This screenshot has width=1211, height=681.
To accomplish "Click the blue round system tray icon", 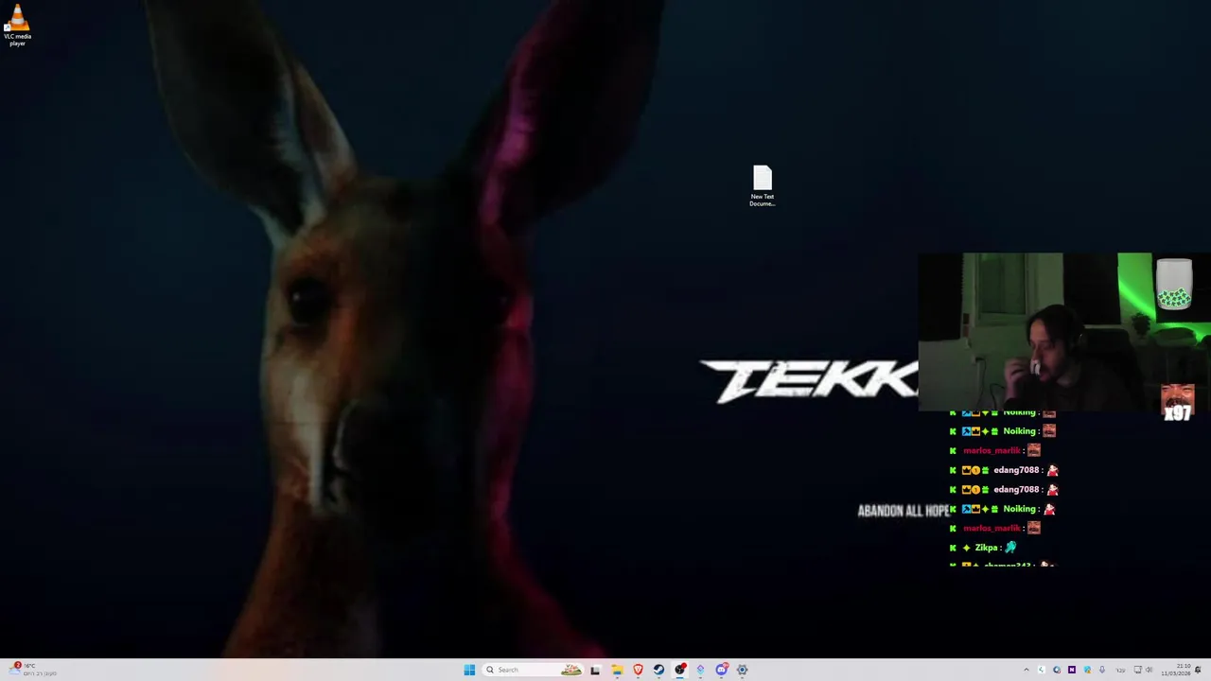I will click(x=1057, y=670).
